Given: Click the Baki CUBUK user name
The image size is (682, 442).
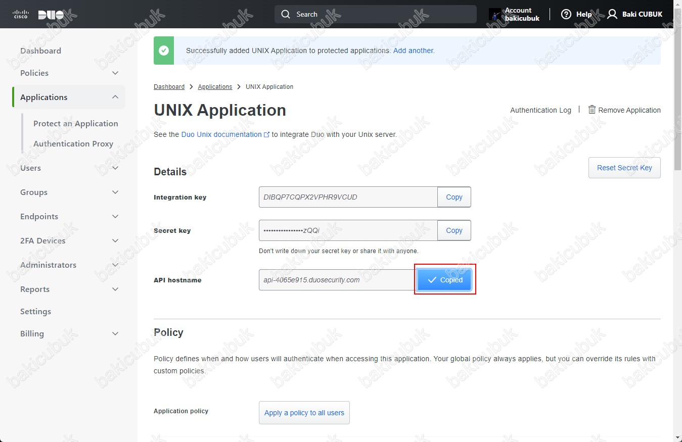Looking at the screenshot, I should pyautogui.click(x=642, y=14).
